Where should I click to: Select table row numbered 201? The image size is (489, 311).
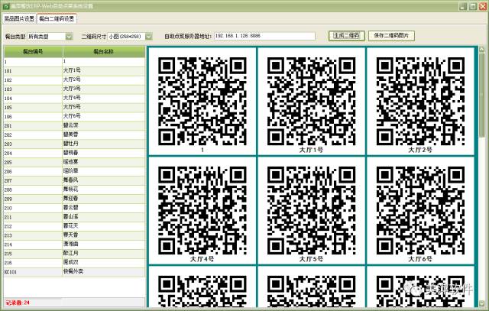pos(73,124)
